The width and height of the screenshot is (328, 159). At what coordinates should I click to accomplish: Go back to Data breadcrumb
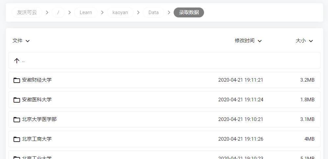(x=153, y=12)
